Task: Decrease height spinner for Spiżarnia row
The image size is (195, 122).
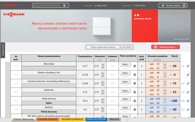Action: 103,94
